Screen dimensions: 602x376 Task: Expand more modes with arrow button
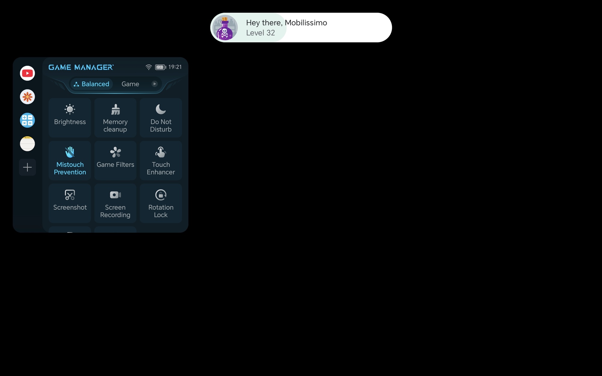pos(154,84)
